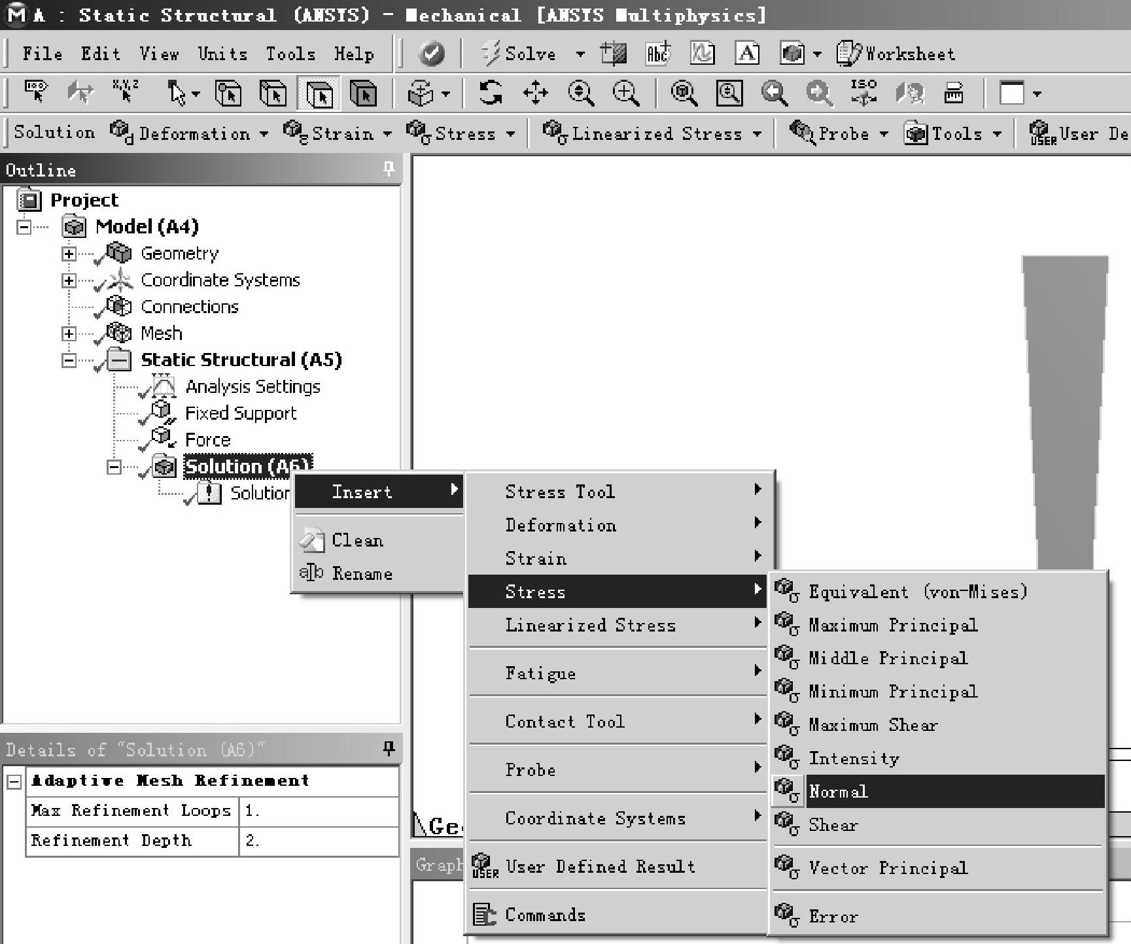Open the Worksheet view
The image size is (1131, 944).
pyautogui.click(x=896, y=54)
